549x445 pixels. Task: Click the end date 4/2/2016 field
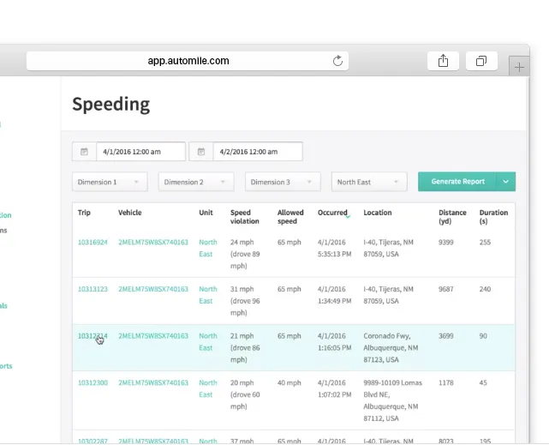point(258,152)
